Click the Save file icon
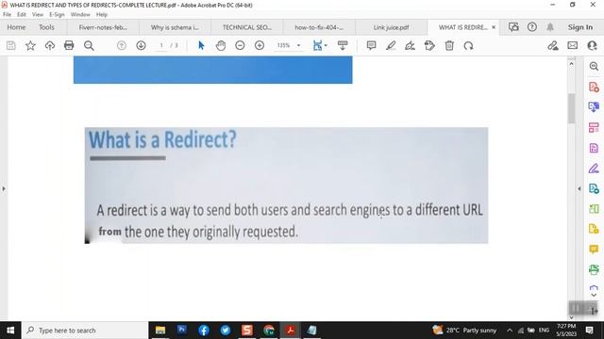The image size is (604, 339). pyautogui.click(x=11, y=46)
